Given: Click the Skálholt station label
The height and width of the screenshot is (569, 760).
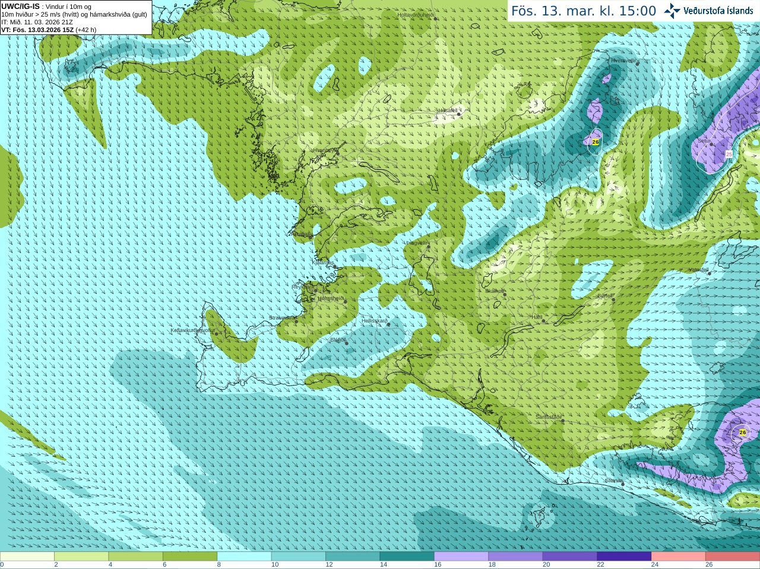Looking at the screenshot, I should click(495, 290).
